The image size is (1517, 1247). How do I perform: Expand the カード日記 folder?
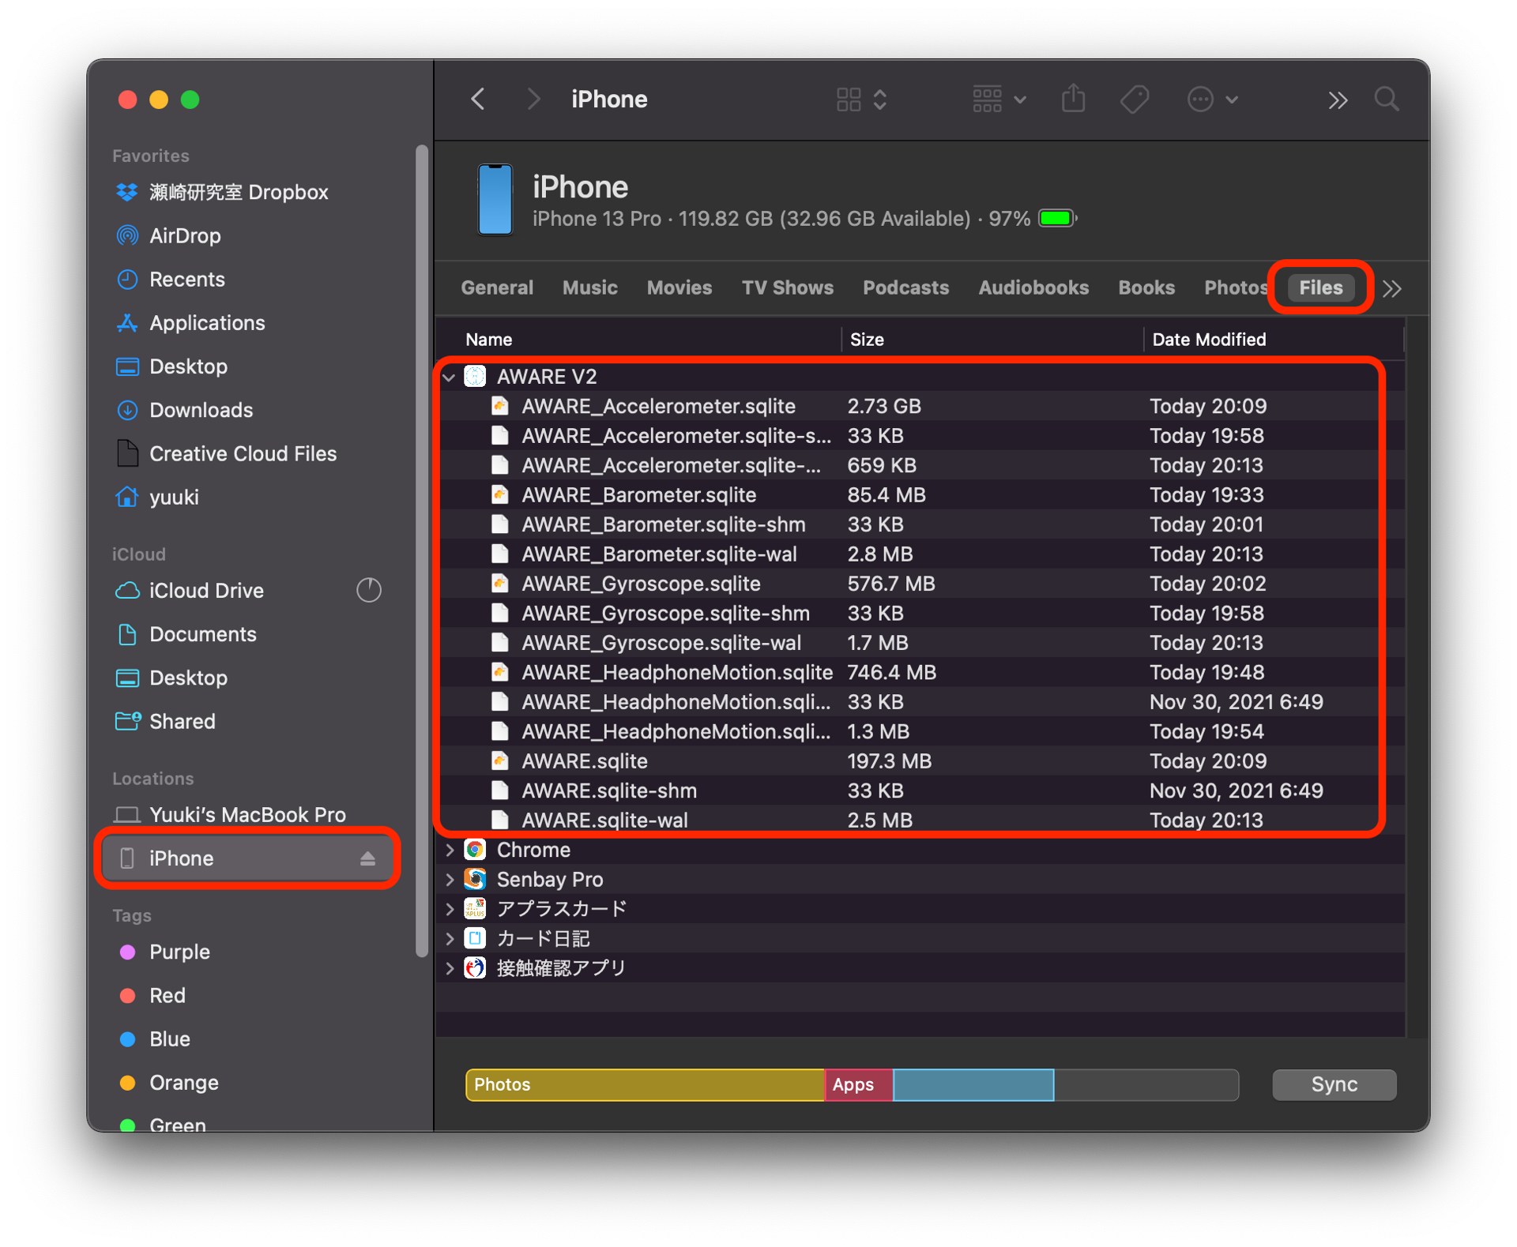pos(449,938)
